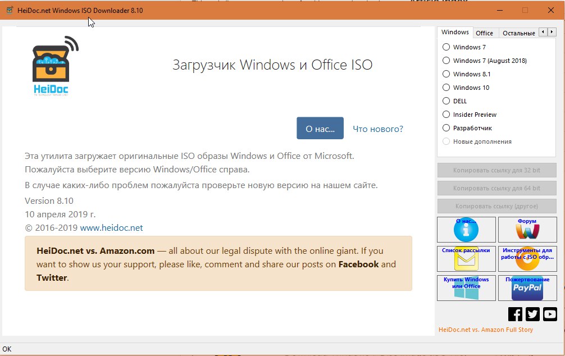This screenshot has width=565, height=356.
Task: Click Купить Windows или Office tile
Action: (x=466, y=288)
